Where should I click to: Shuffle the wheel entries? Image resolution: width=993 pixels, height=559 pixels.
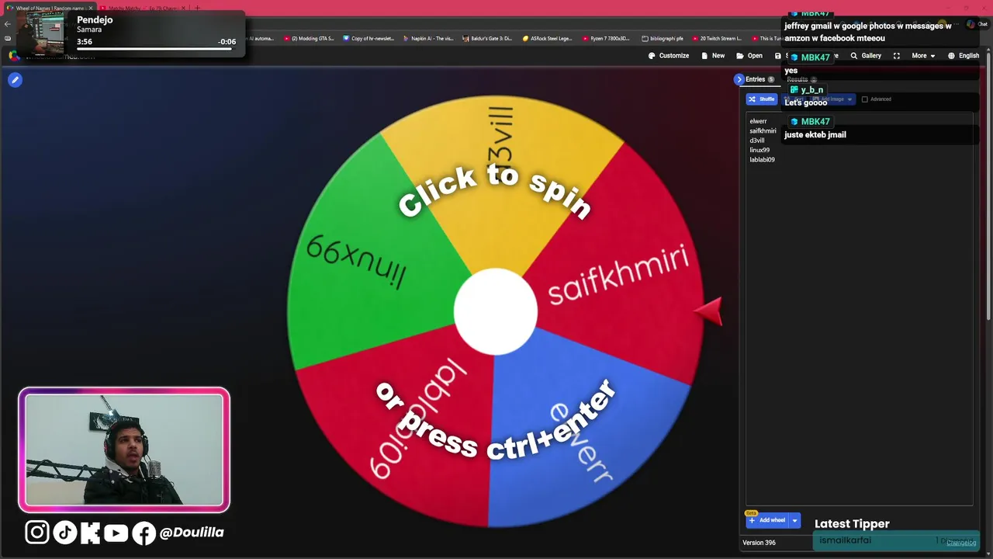762,99
